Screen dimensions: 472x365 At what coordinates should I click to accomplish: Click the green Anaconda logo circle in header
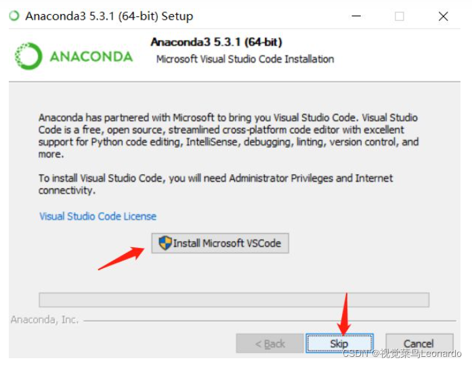28,56
